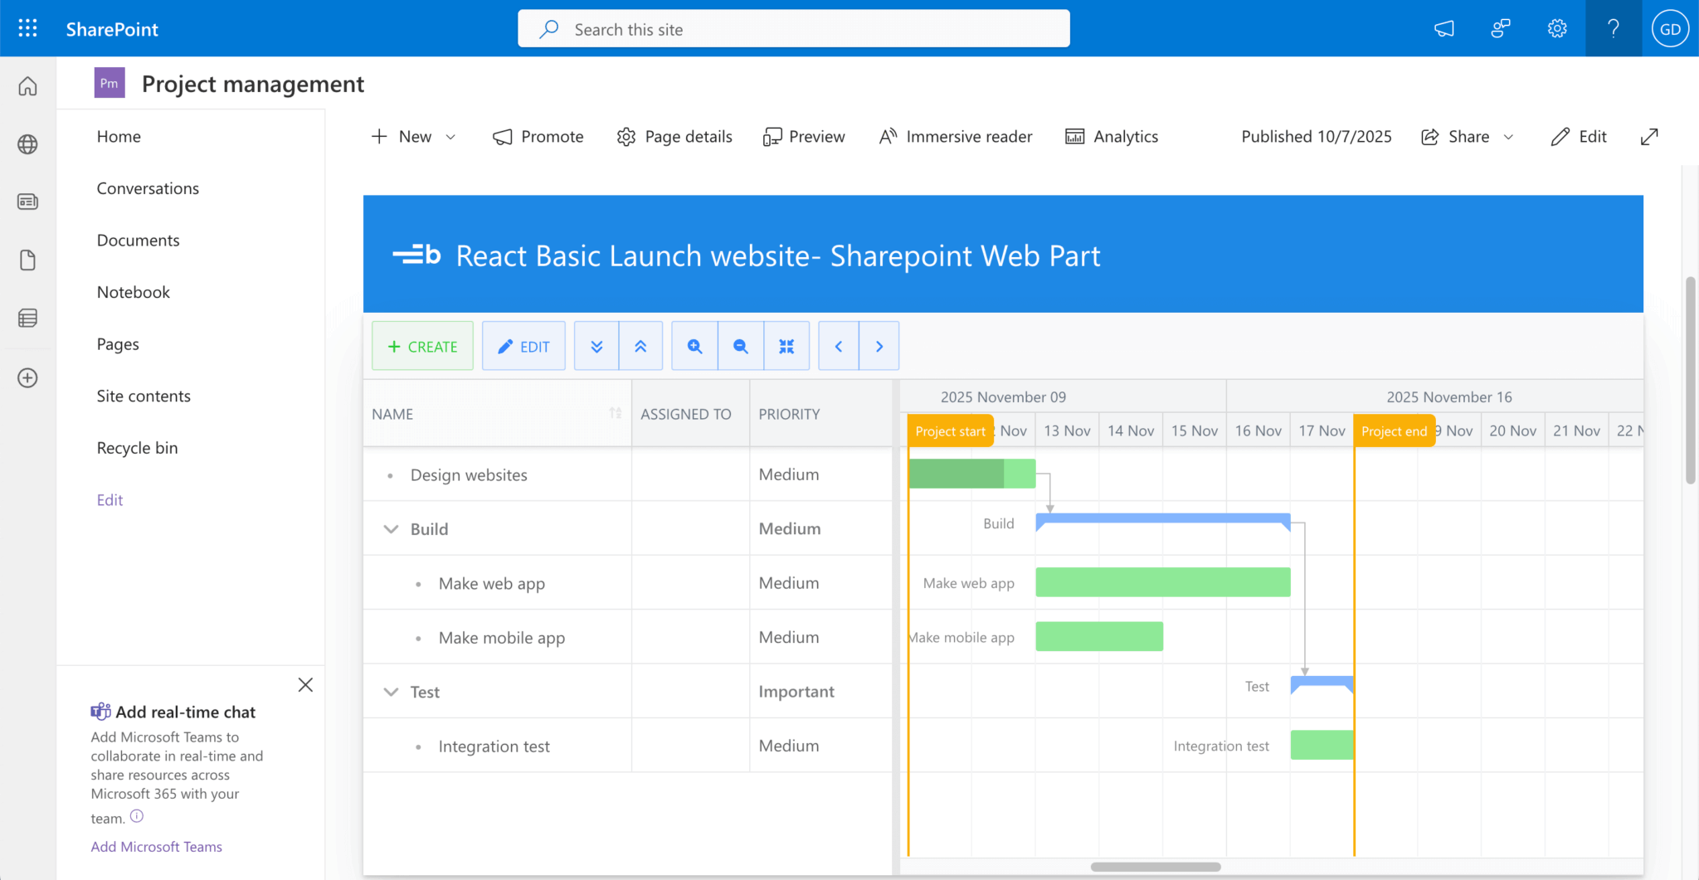Open the SharePoint app launcher
The width and height of the screenshot is (1699, 880).
[x=27, y=29]
